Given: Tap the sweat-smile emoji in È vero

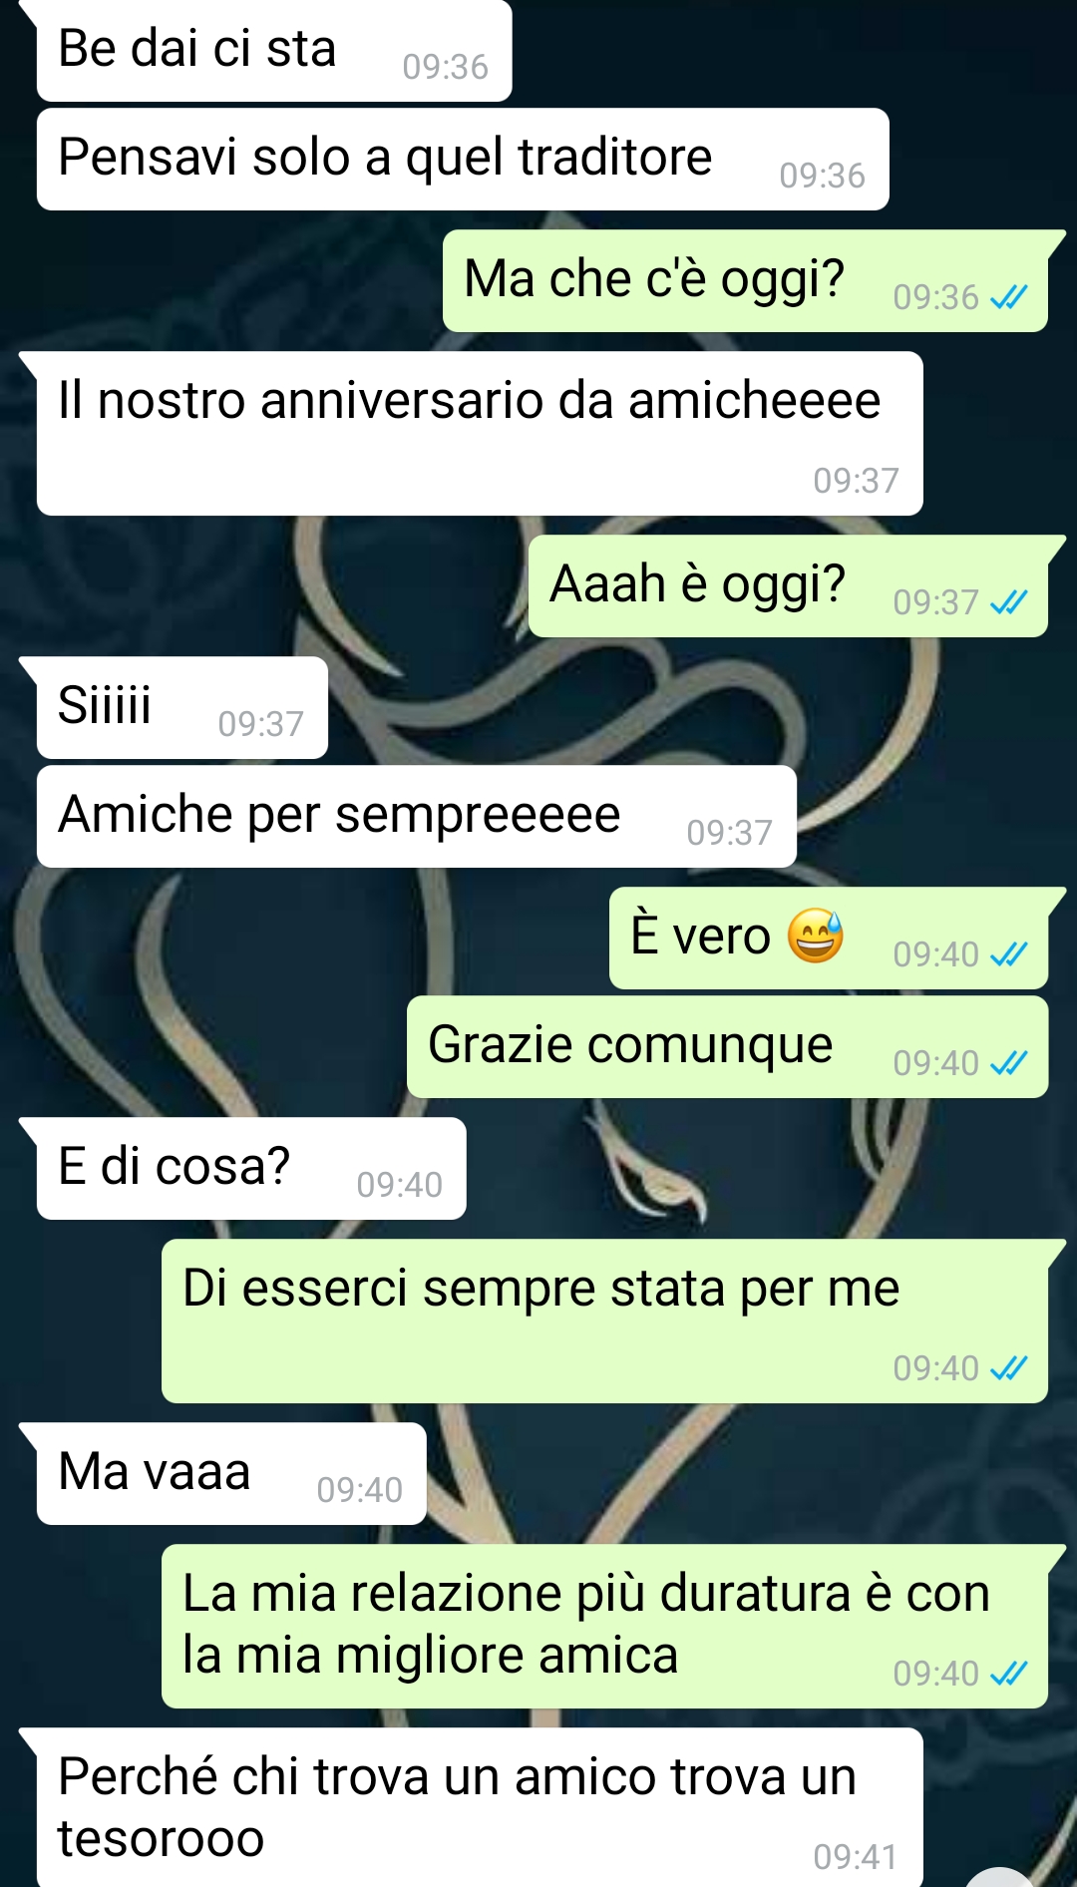Looking at the screenshot, I should click(816, 937).
